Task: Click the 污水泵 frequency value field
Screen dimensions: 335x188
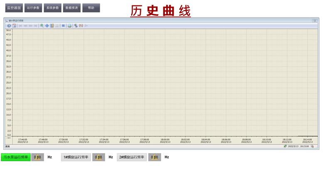Action: pyautogui.click(x=37, y=157)
